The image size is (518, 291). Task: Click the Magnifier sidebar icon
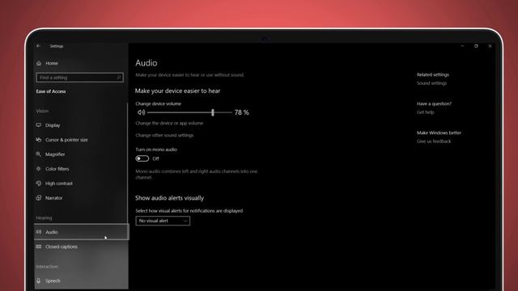[x=39, y=154]
